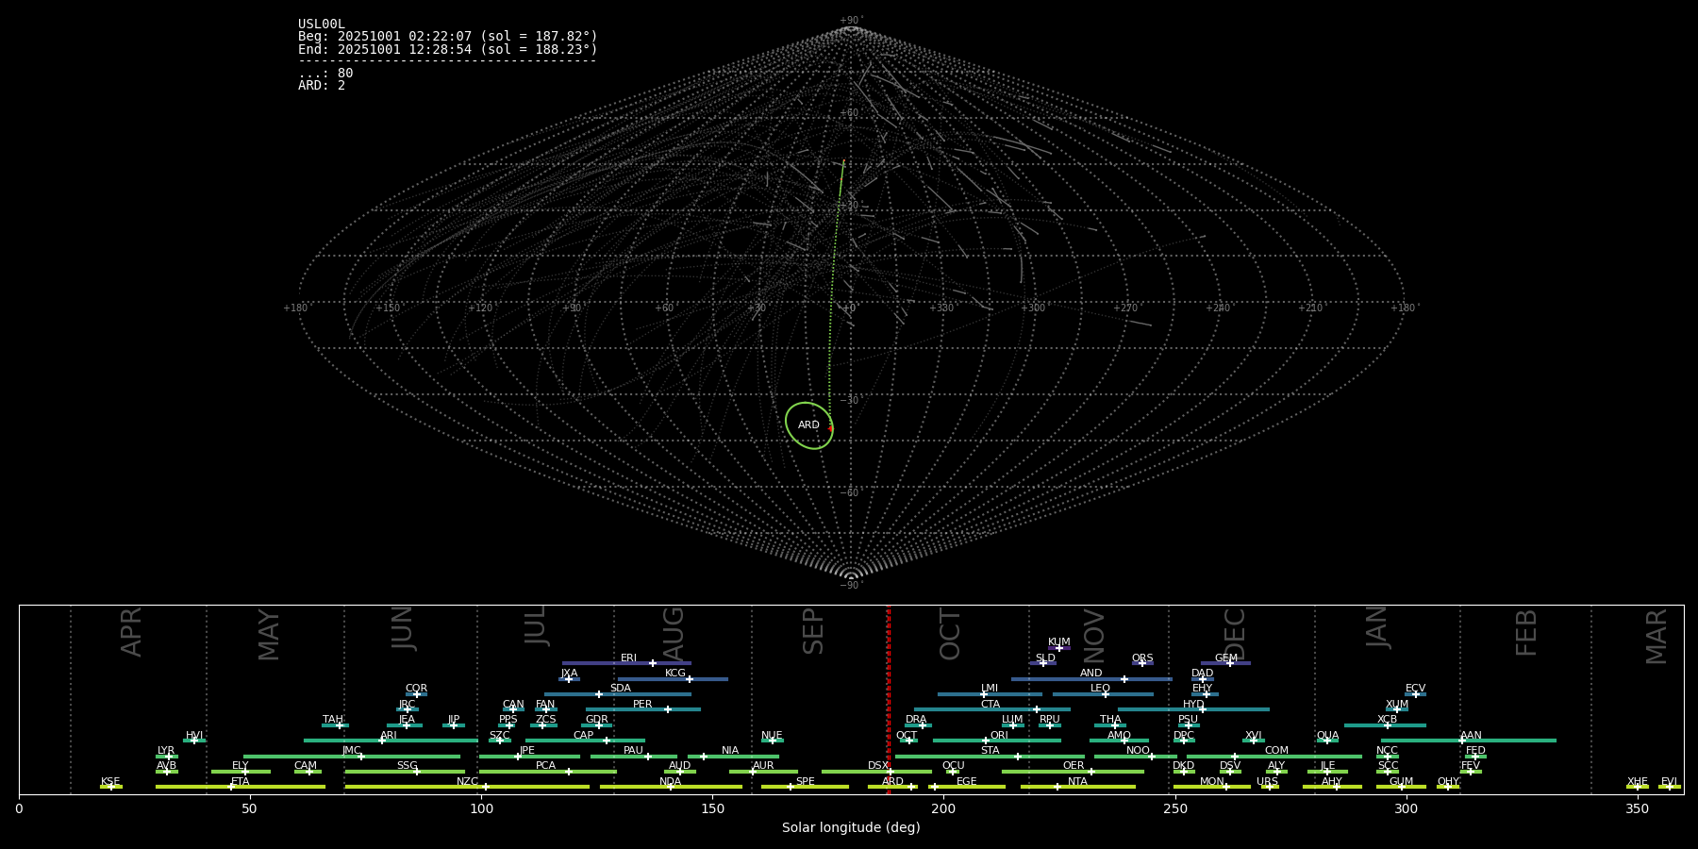1698x849 pixels.
Task: Click the 'ARD: 2' count in header
Action: [322, 86]
